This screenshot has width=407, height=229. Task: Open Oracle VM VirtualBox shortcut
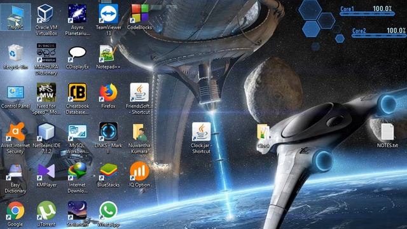click(x=46, y=20)
